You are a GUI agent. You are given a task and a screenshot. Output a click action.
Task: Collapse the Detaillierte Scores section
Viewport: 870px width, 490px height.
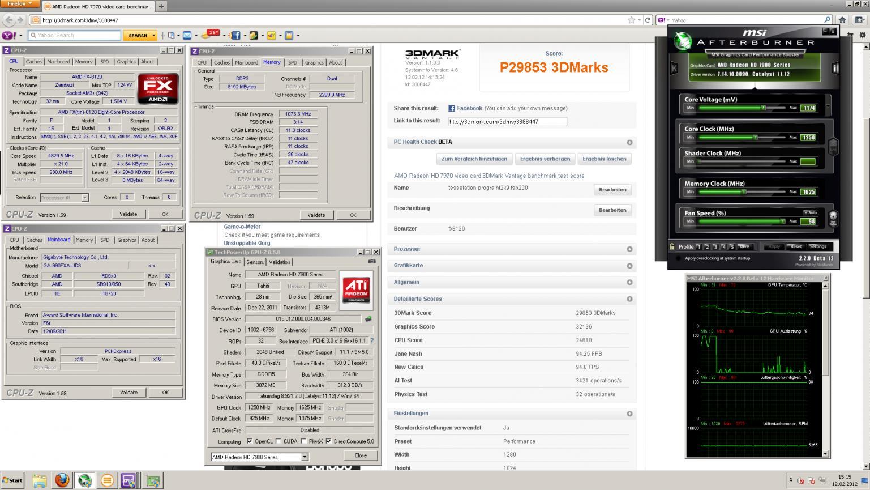click(x=629, y=299)
